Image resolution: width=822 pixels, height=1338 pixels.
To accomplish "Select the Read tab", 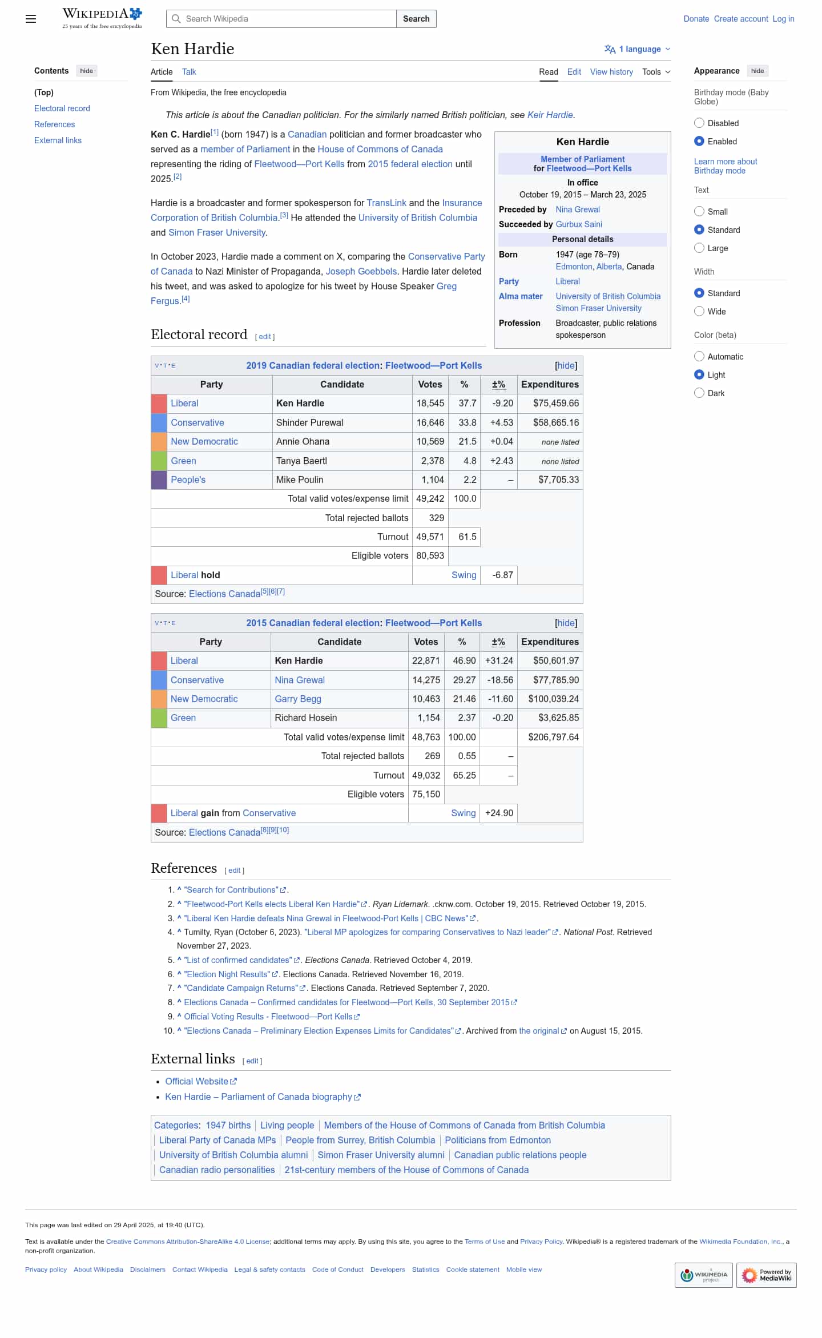I will (549, 72).
